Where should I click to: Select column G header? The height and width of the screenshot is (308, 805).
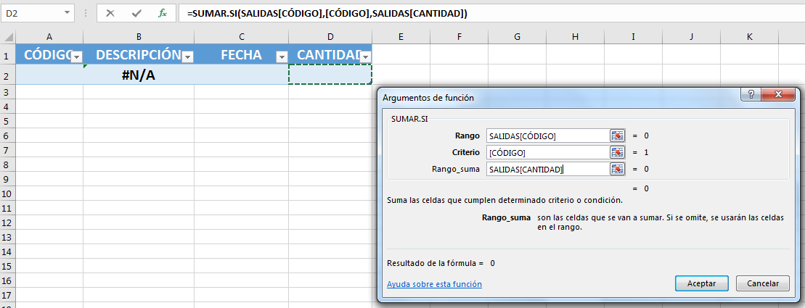pyautogui.click(x=516, y=37)
